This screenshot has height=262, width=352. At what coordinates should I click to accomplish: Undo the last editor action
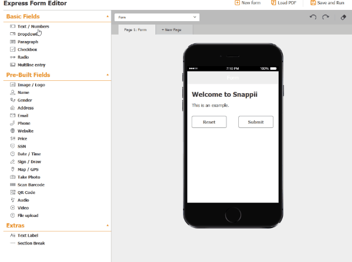(x=313, y=17)
